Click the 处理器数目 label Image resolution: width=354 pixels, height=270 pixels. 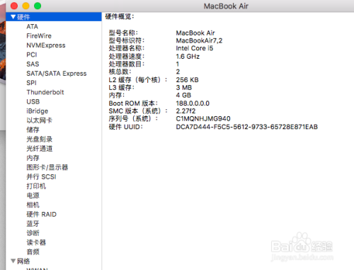(x=127, y=64)
